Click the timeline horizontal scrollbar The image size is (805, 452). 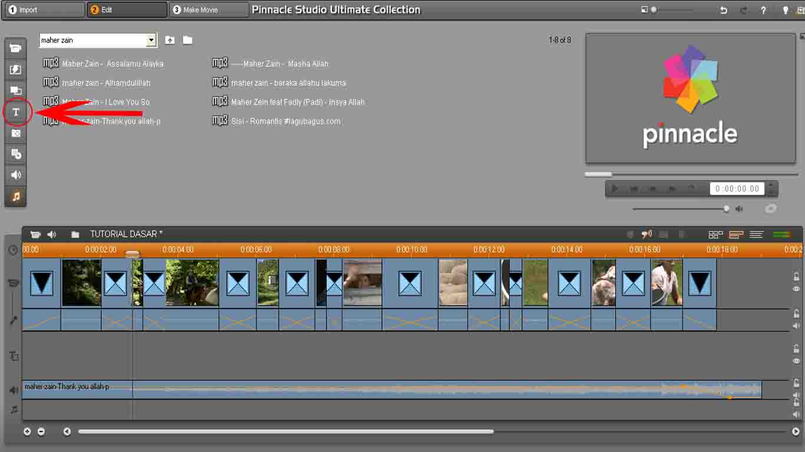pyautogui.click(x=286, y=431)
